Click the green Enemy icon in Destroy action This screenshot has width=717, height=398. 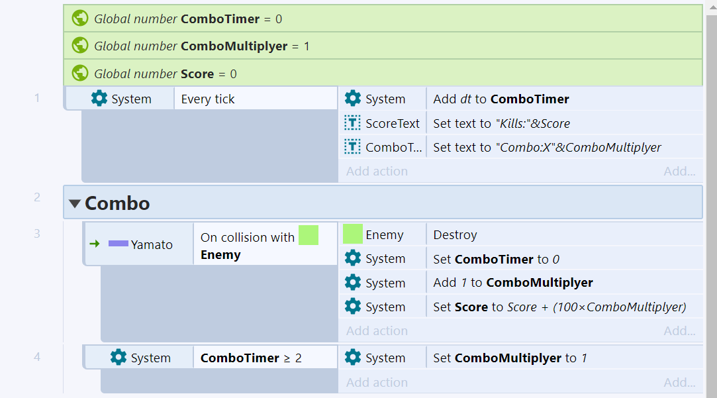(x=353, y=234)
